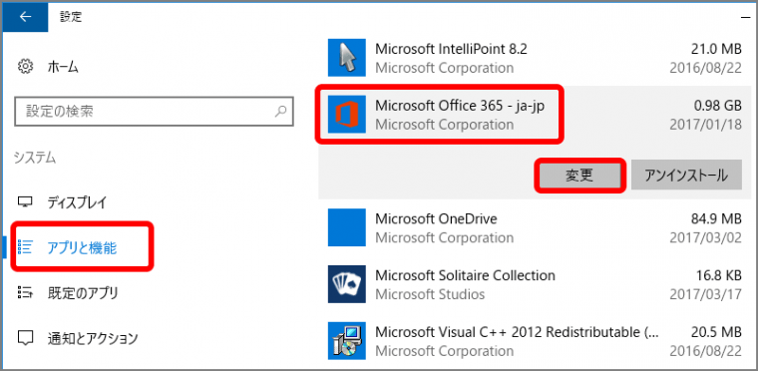Click the 設定 window title

point(71,16)
